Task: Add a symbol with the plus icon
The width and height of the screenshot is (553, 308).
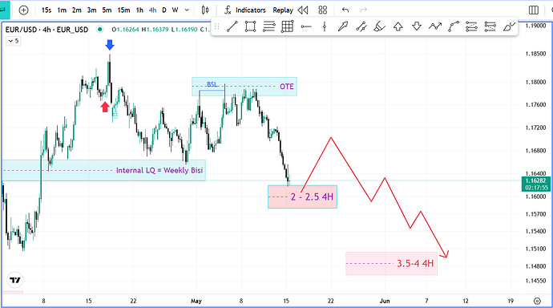Action: pos(23,10)
